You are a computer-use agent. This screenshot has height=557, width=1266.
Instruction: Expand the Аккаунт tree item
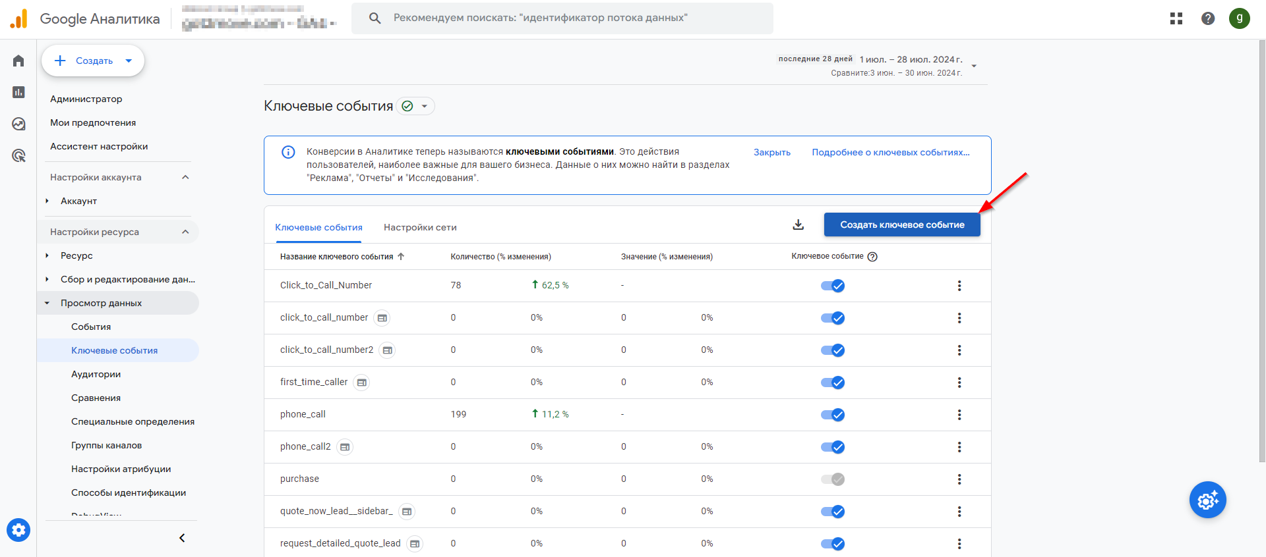coord(47,201)
